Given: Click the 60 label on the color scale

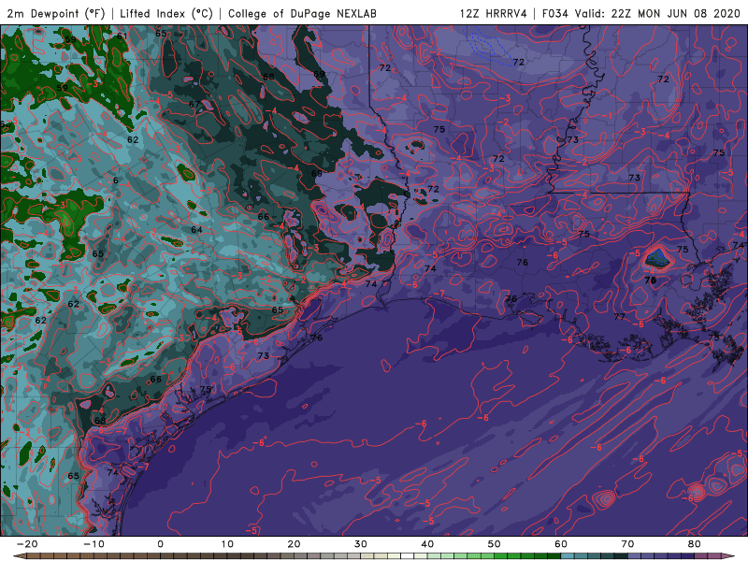Looking at the screenshot, I should point(561,544).
